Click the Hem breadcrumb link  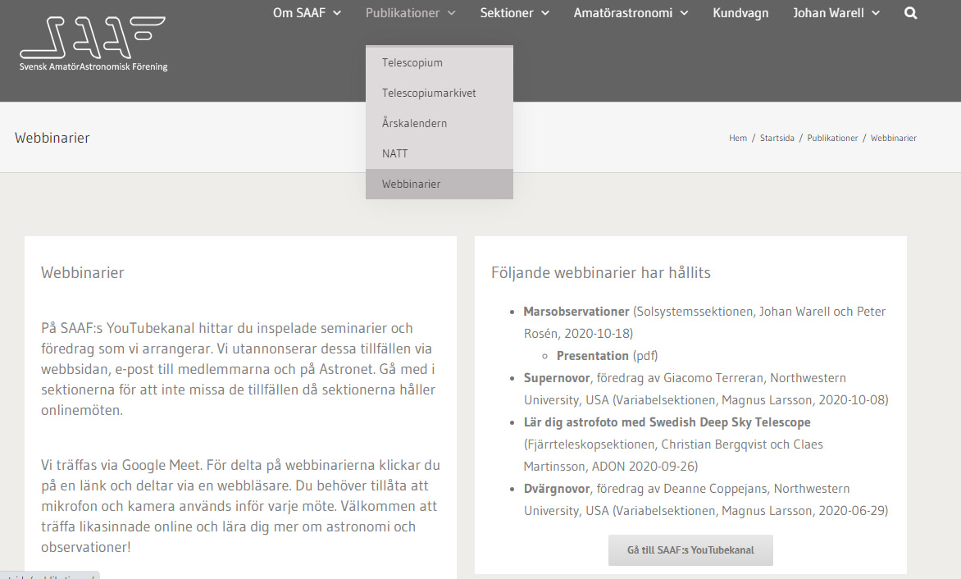coord(738,139)
